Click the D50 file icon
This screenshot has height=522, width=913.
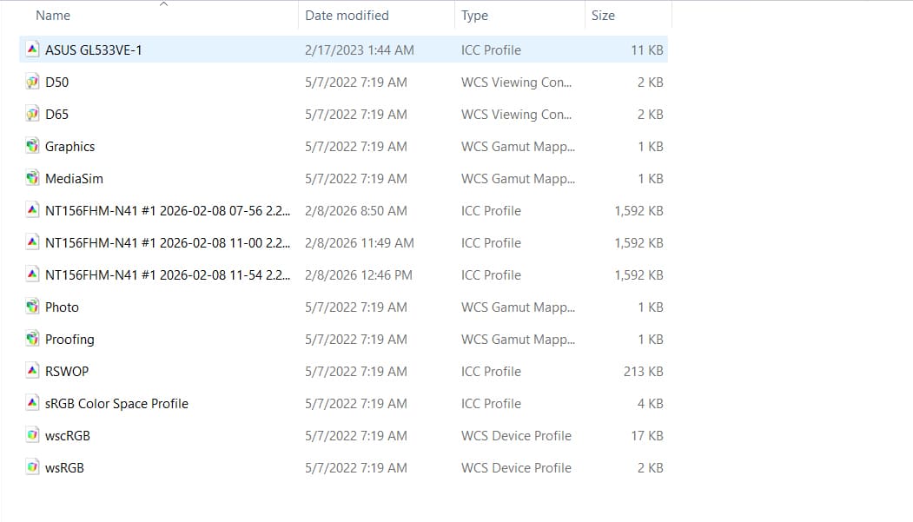(33, 82)
